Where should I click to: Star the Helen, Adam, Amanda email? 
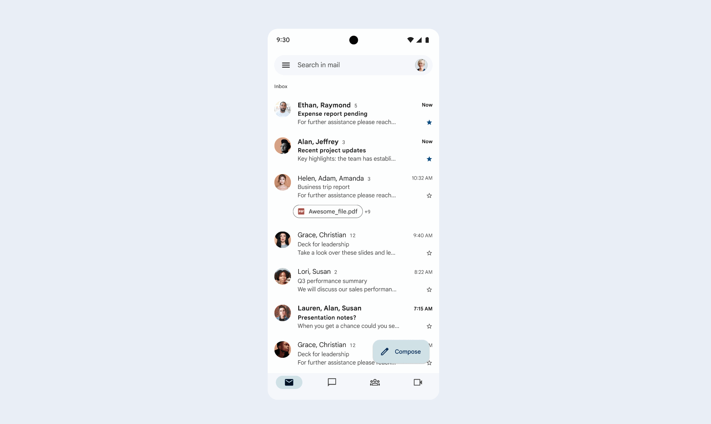(x=429, y=196)
